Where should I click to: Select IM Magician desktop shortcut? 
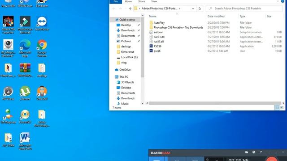coord(8,116)
